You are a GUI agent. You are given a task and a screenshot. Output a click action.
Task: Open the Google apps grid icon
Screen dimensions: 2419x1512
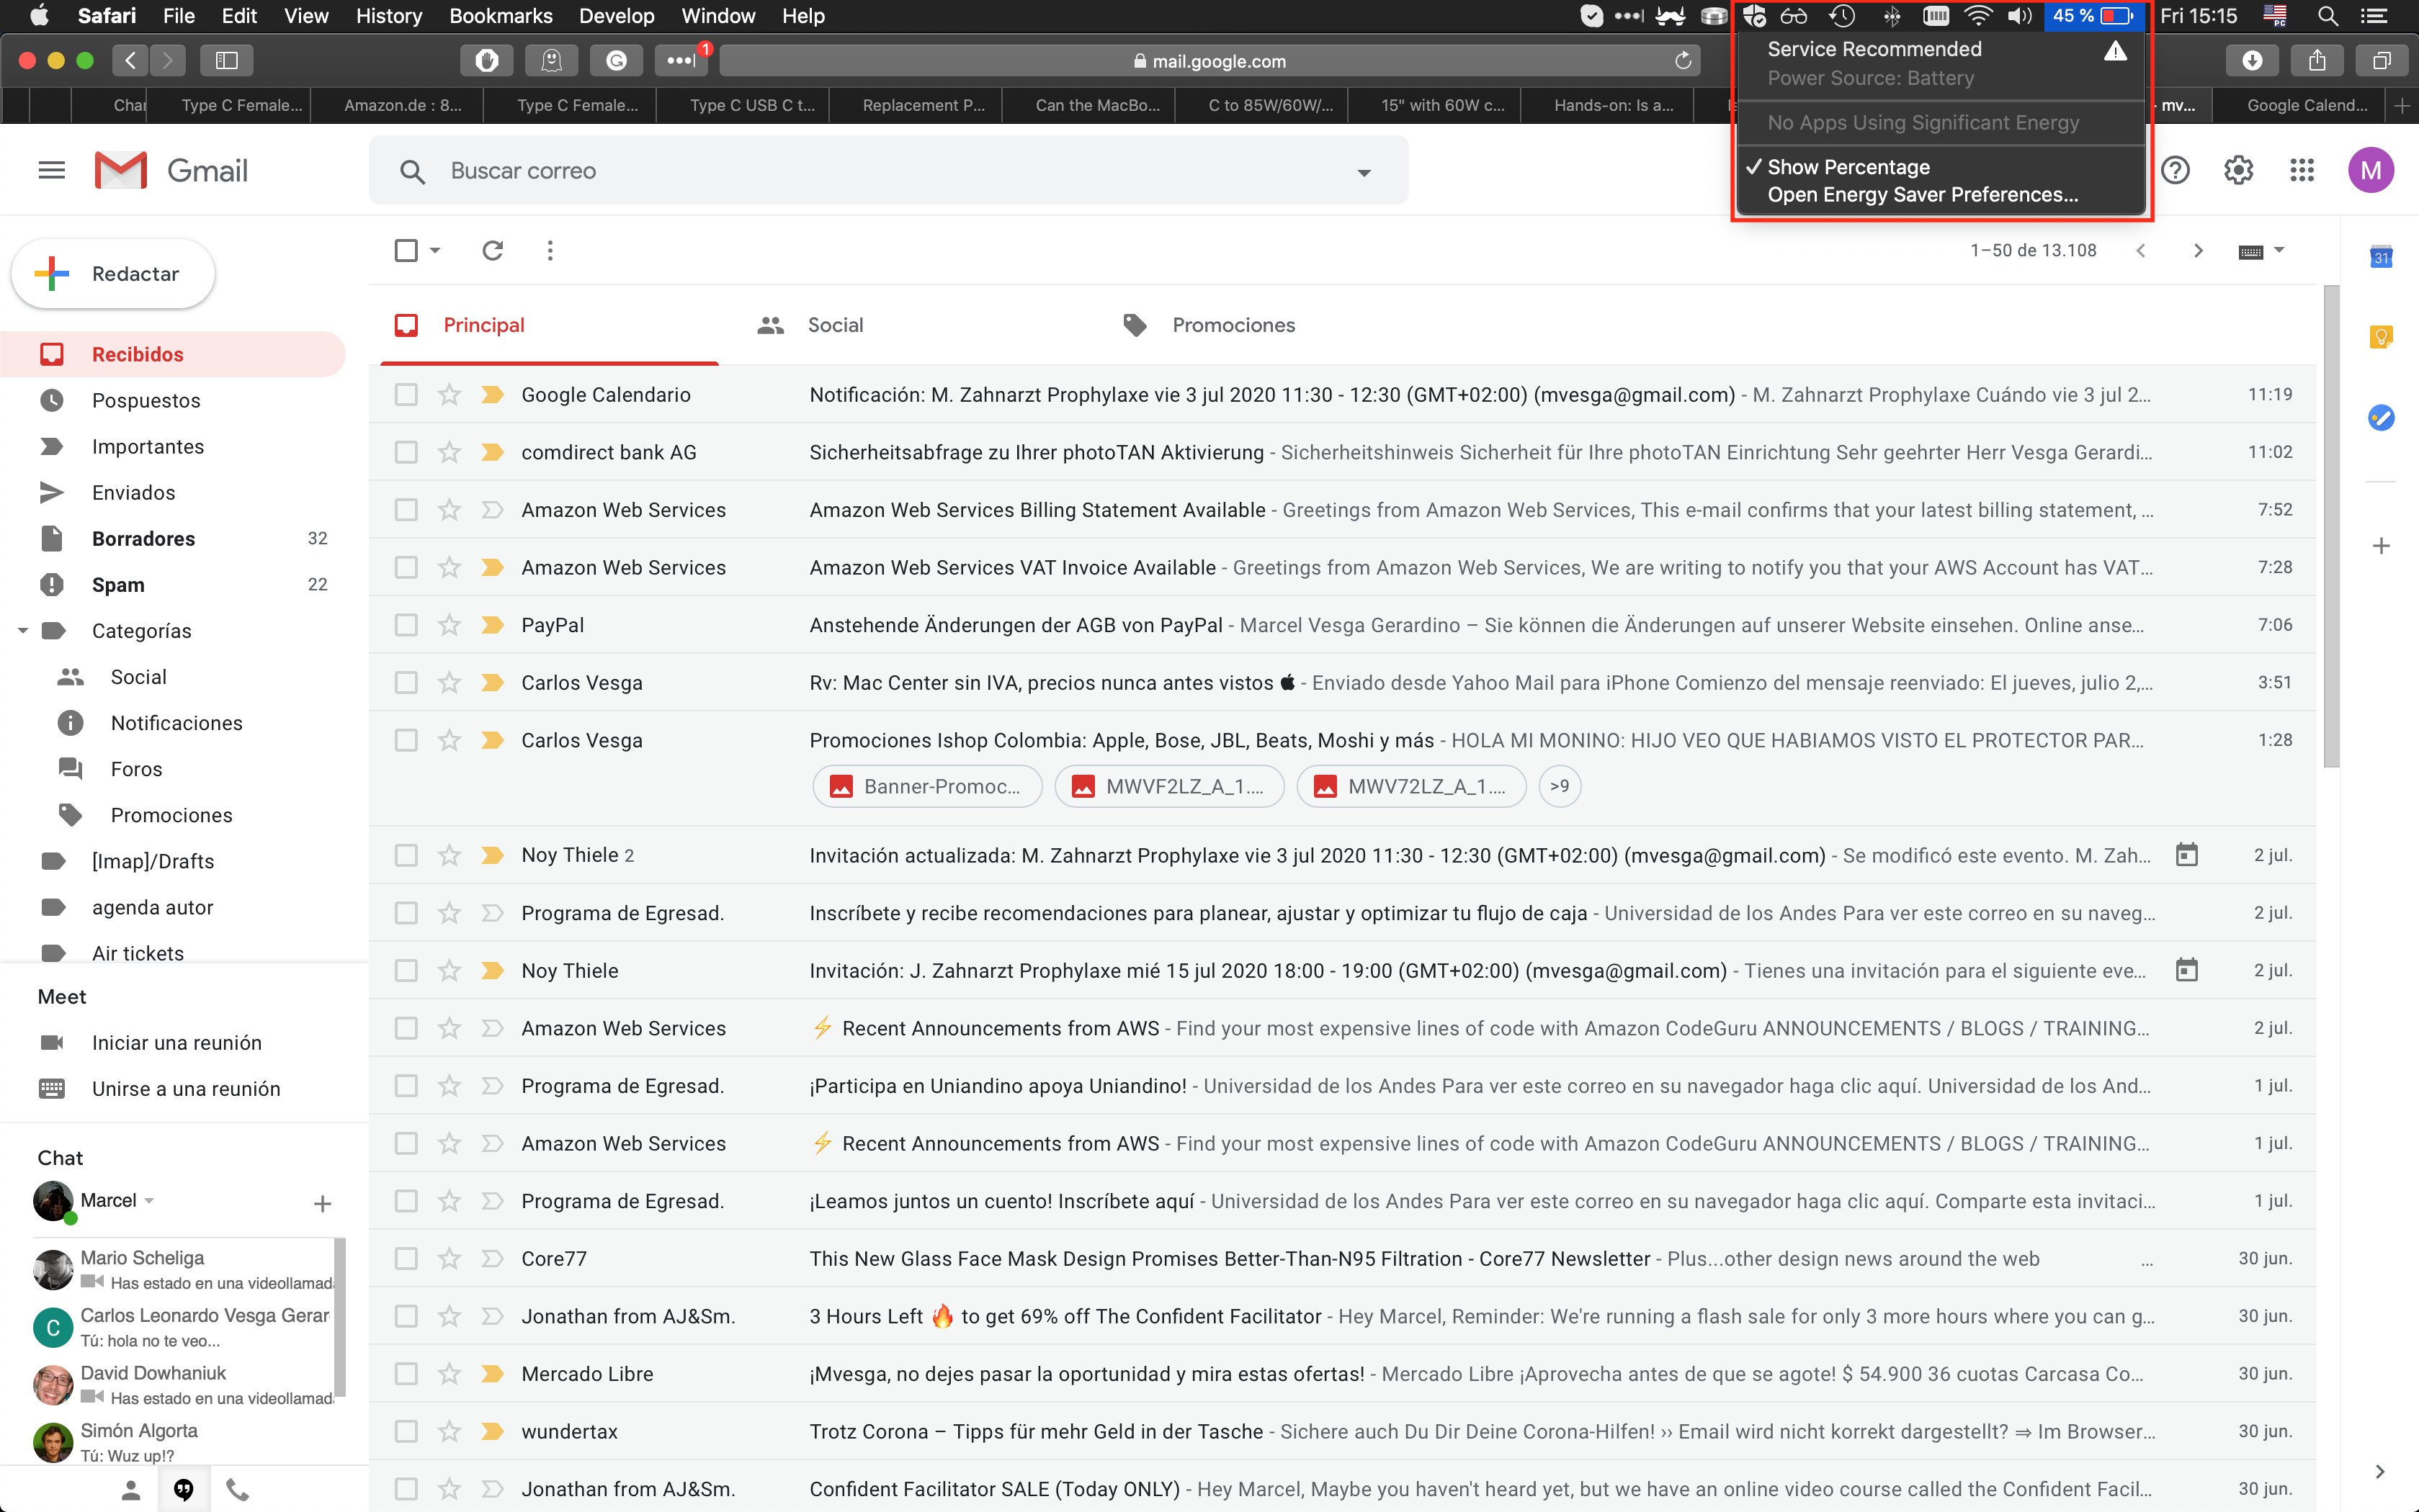[2302, 171]
